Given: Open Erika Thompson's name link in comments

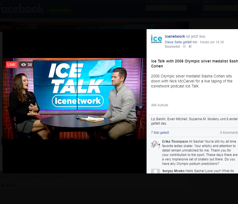Looking at the screenshot, I should (x=175, y=142).
